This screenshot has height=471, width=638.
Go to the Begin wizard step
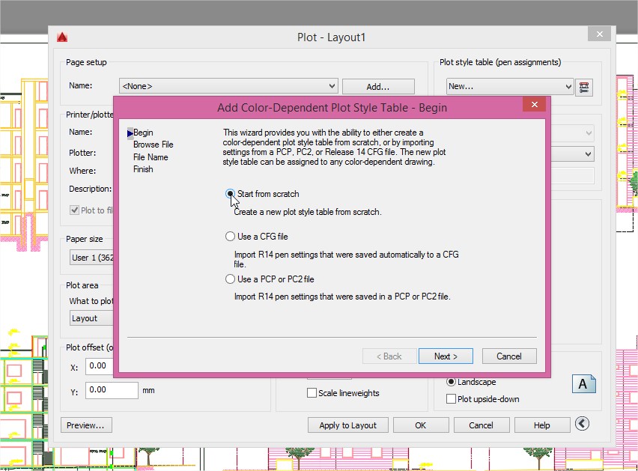pyautogui.click(x=143, y=133)
